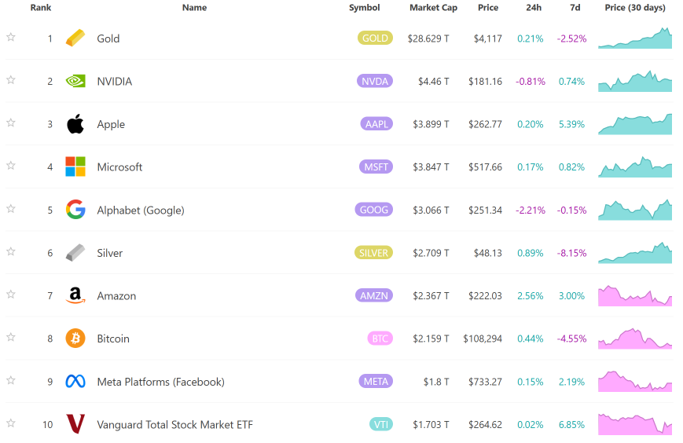Open Vanguard Total Stock Market ETF link
683x443 pixels.
pyautogui.click(x=174, y=425)
